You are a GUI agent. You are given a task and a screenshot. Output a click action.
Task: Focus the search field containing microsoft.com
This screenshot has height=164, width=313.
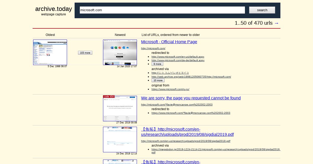[x=162, y=10]
